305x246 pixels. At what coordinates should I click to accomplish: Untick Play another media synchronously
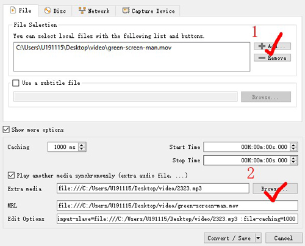pyautogui.click(x=11, y=175)
